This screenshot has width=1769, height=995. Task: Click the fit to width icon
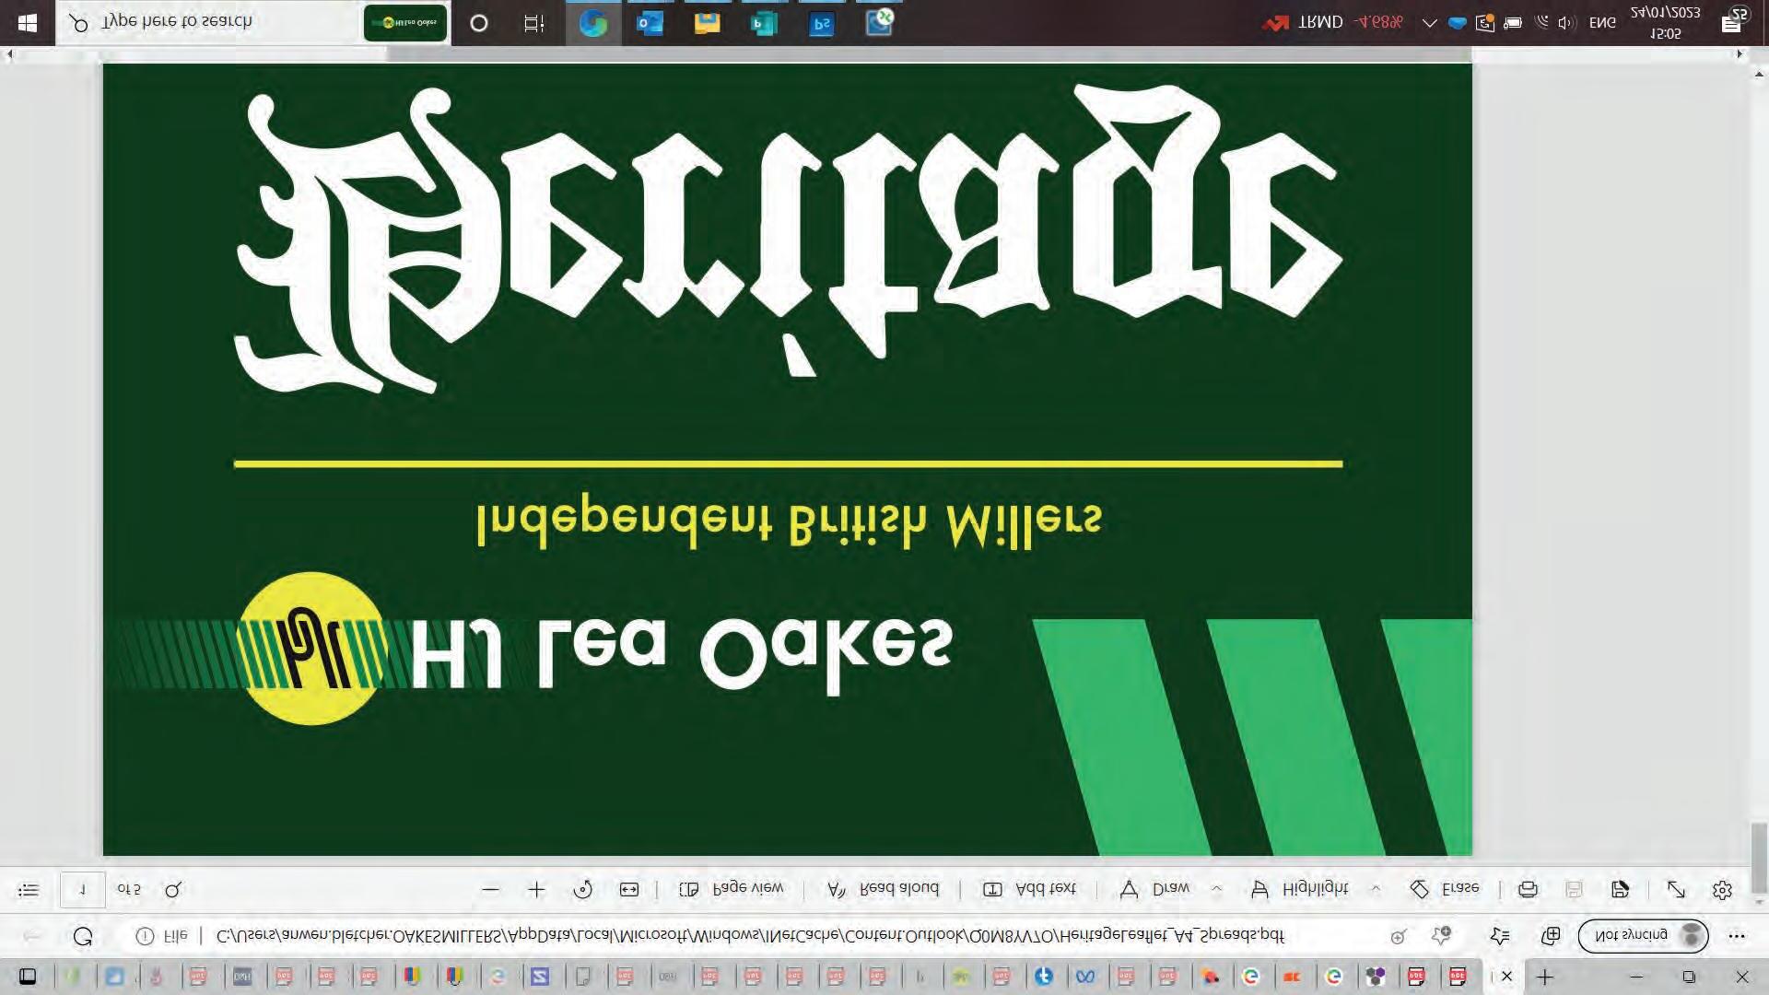[x=629, y=890]
